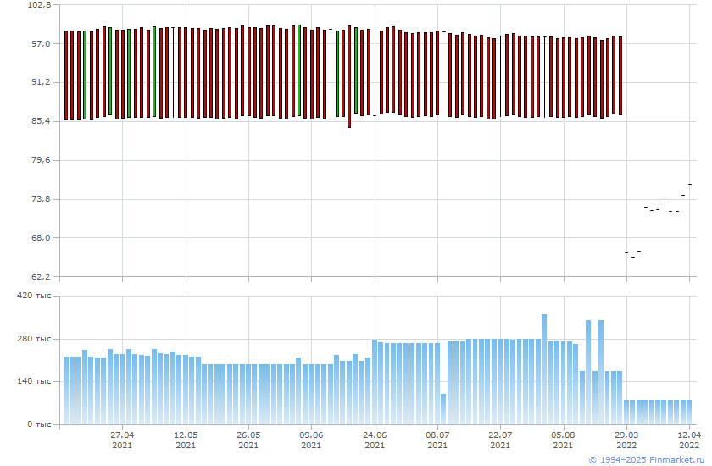Click the 29.03 2022 date label

point(626,438)
